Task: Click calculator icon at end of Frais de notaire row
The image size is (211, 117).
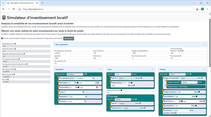Action: pos(97,87)
